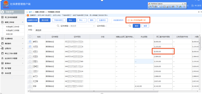Click the 职工参保信息管理 sidebar icon
Viewport: 202px width, 94px height.
point(2,17)
